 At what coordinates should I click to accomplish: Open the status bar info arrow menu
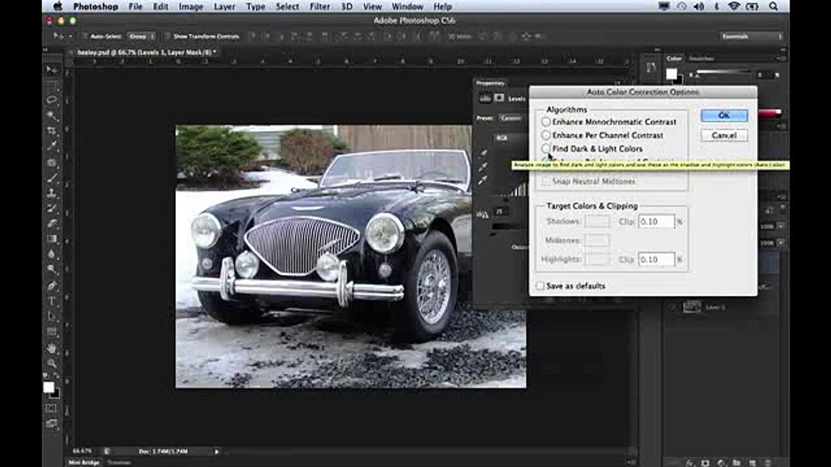tap(216, 451)
